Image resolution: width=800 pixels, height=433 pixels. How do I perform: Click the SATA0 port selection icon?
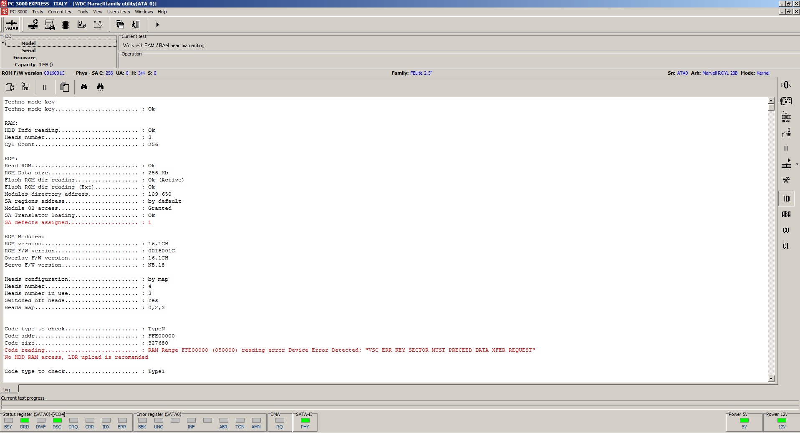12,25
